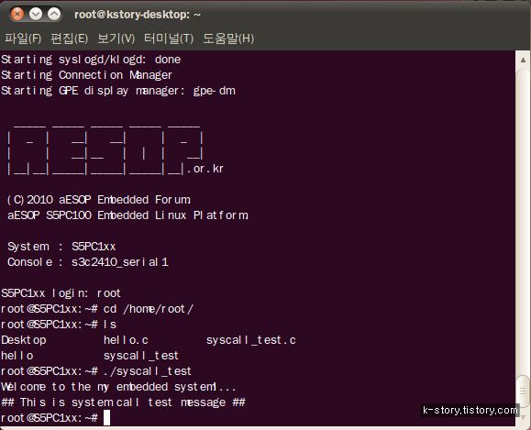Click the line 'Starting syslogd/klogd: done'
This screenshot has width=531, height=430.
[x=91, y=60]
